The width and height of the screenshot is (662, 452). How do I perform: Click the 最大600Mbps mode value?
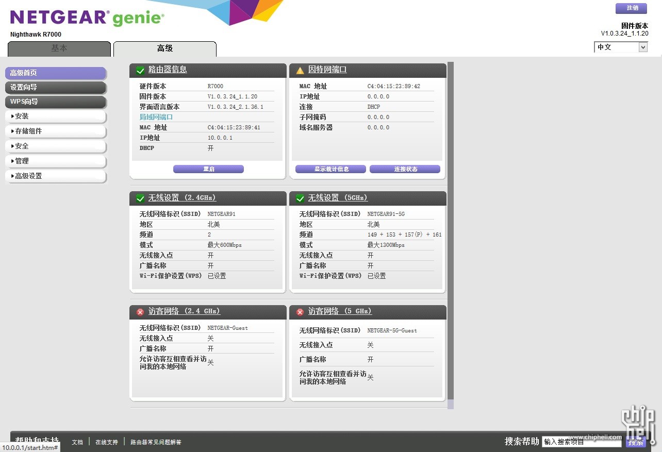coord(224,245)
